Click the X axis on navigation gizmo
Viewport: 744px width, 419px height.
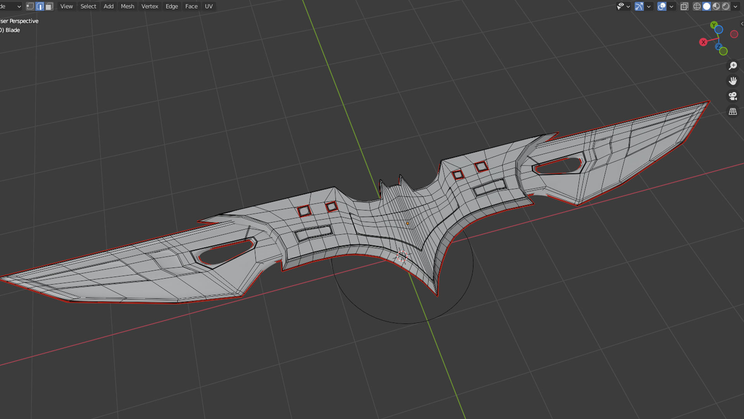coord(703,42)
